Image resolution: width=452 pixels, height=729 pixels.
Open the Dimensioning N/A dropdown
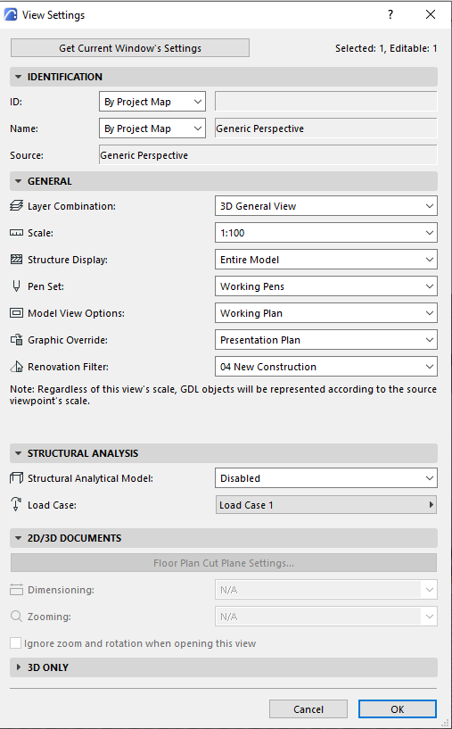(326, 590)
